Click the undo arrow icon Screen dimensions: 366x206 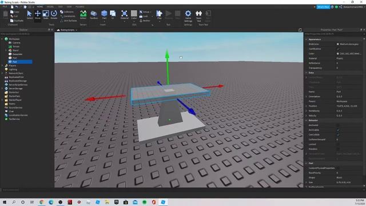[x=17, y=7]
